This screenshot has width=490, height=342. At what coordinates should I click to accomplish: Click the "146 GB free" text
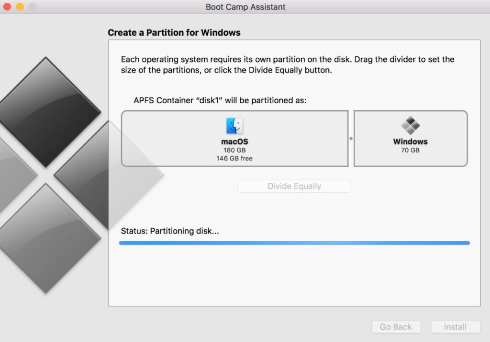point(234,158)
